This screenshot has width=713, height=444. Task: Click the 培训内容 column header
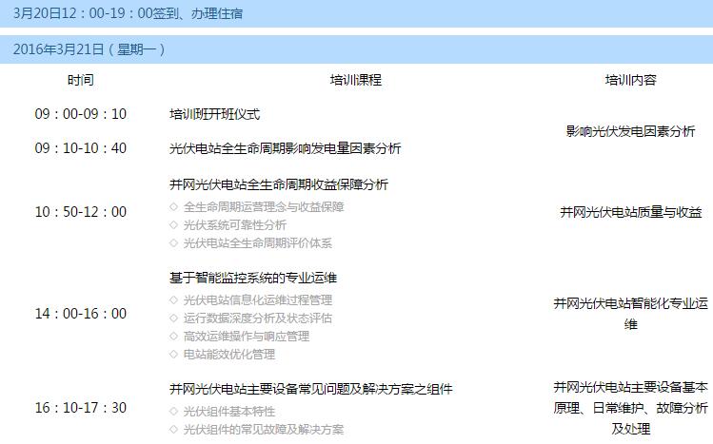(x=630, y=80)
